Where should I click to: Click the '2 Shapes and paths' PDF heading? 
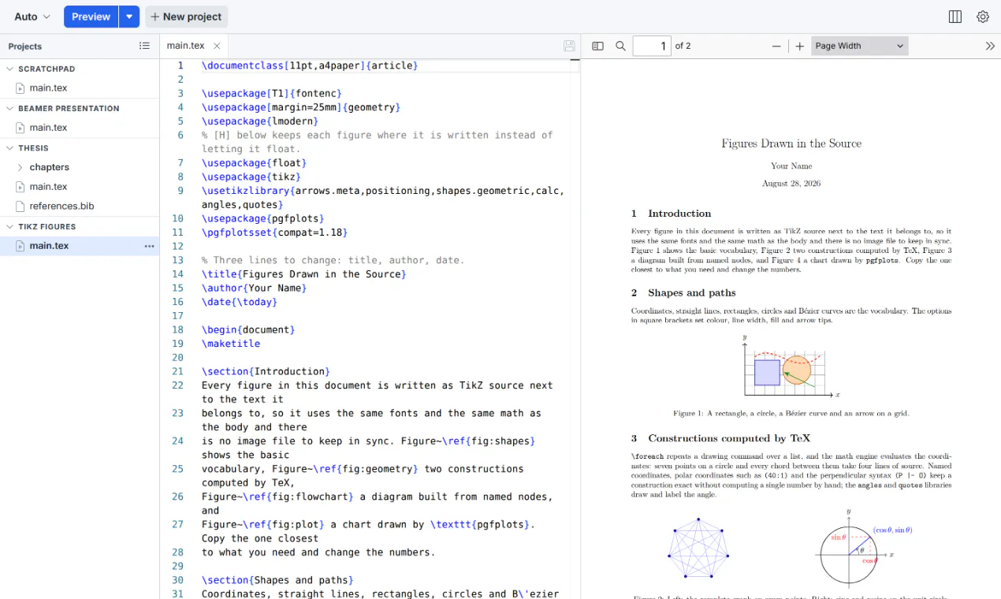[x=684, y=292]
